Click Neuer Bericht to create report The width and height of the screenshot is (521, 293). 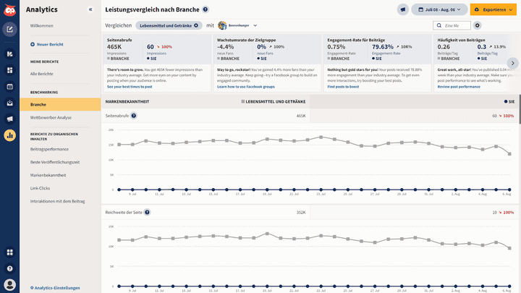pos(47,44)
